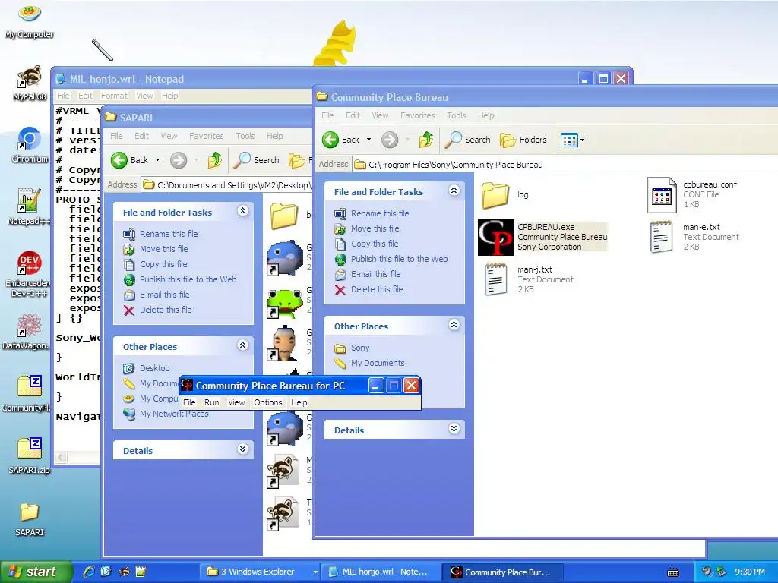778x583 pixels.
Task: Collapse File and Folder Tasks in SAPARI window
Action: [x=242, y=211]
